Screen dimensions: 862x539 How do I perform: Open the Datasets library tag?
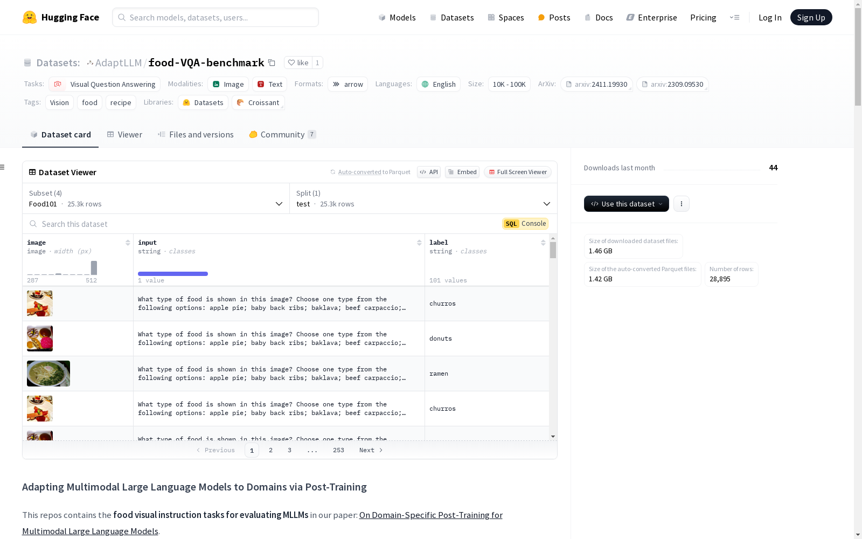tap(203, 102)
